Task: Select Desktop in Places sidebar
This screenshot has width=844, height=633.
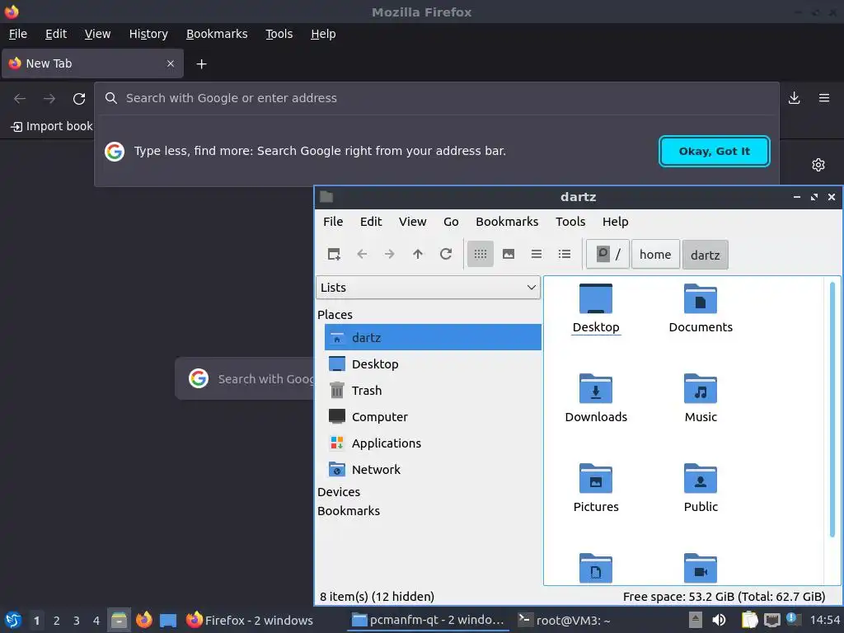Action: [433, 363]
